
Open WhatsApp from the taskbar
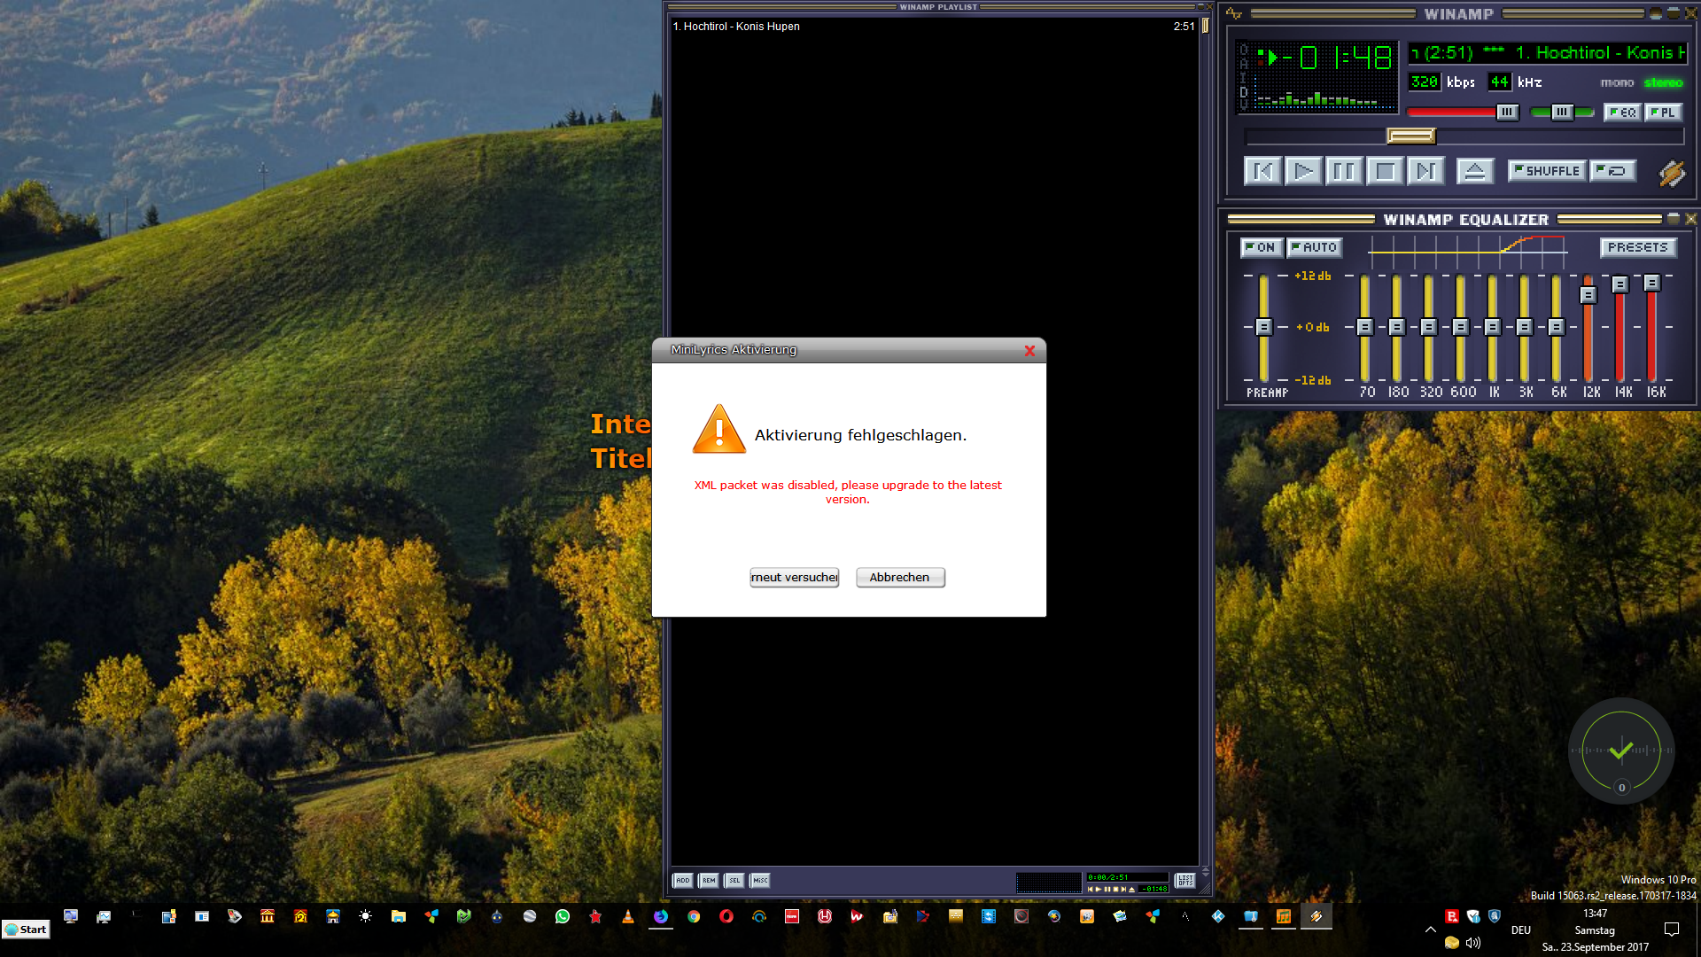point(563,916)
